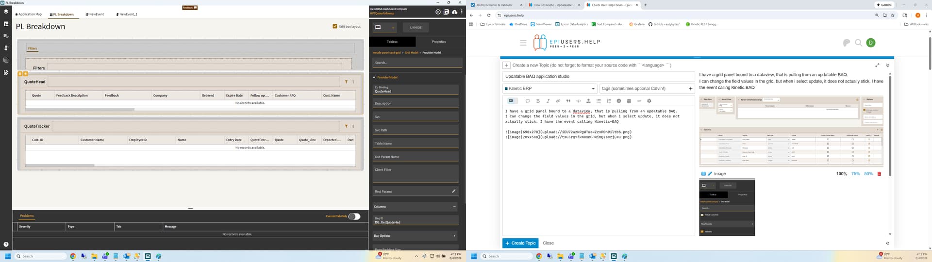Open the QuoteHead grid overflow menu

[x=353, y=82]
